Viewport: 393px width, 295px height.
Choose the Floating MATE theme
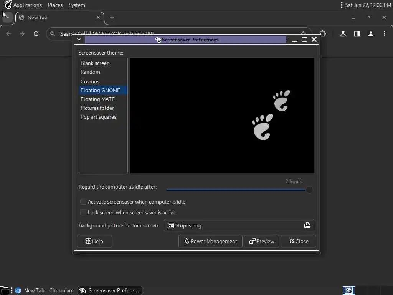click(x=103, y=99)
